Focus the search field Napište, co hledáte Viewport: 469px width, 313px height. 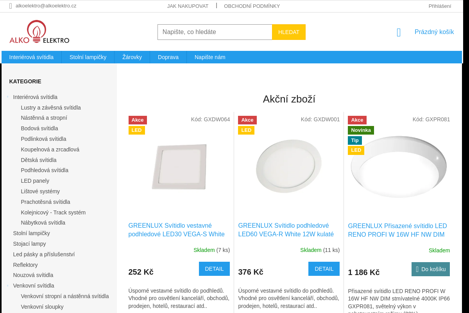(x=215, y=32)
